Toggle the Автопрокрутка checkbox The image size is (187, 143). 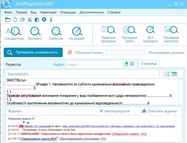tap(101, 111)
